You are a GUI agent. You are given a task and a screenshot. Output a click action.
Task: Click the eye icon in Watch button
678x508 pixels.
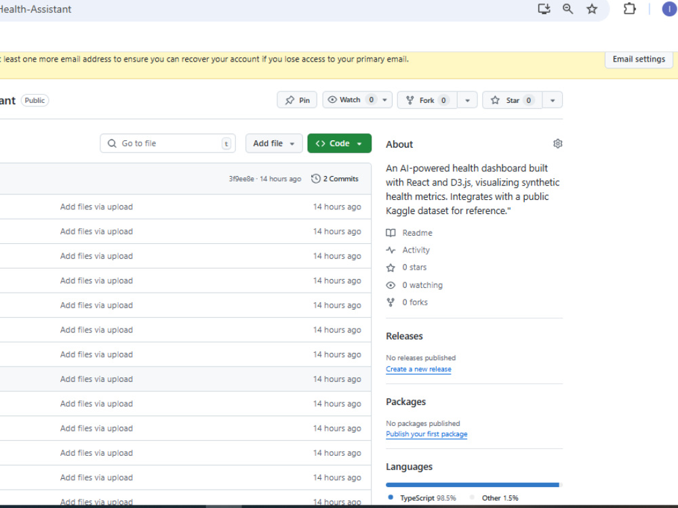[x=332, y=100]
